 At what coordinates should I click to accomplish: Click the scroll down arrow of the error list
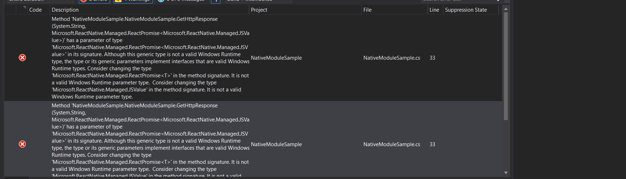pos(506,173)
